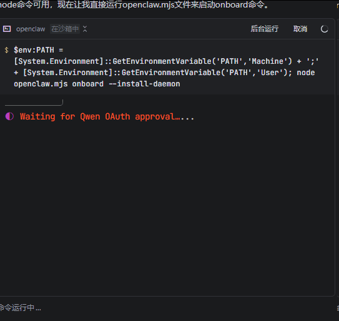The height and width of the screenshot is (321, 339).
Task: Click the $env:PATH = command line
Action: (x=39, y=50)
